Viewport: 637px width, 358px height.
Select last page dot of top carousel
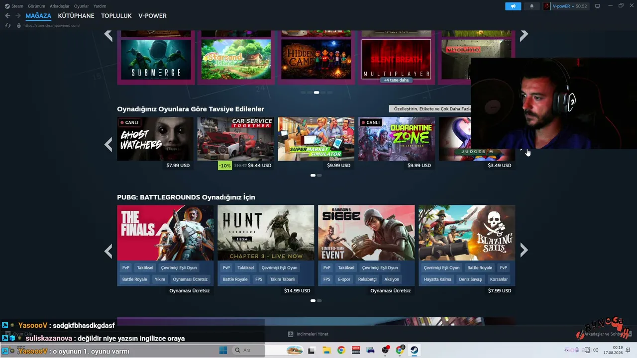(329, 92)
